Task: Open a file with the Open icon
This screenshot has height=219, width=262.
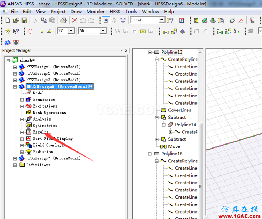Action: tap(16, 20)
